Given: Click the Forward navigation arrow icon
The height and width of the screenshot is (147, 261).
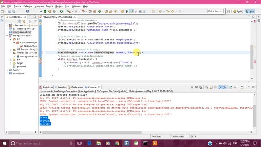Looking at the screenshot, I should coord(179,11).
